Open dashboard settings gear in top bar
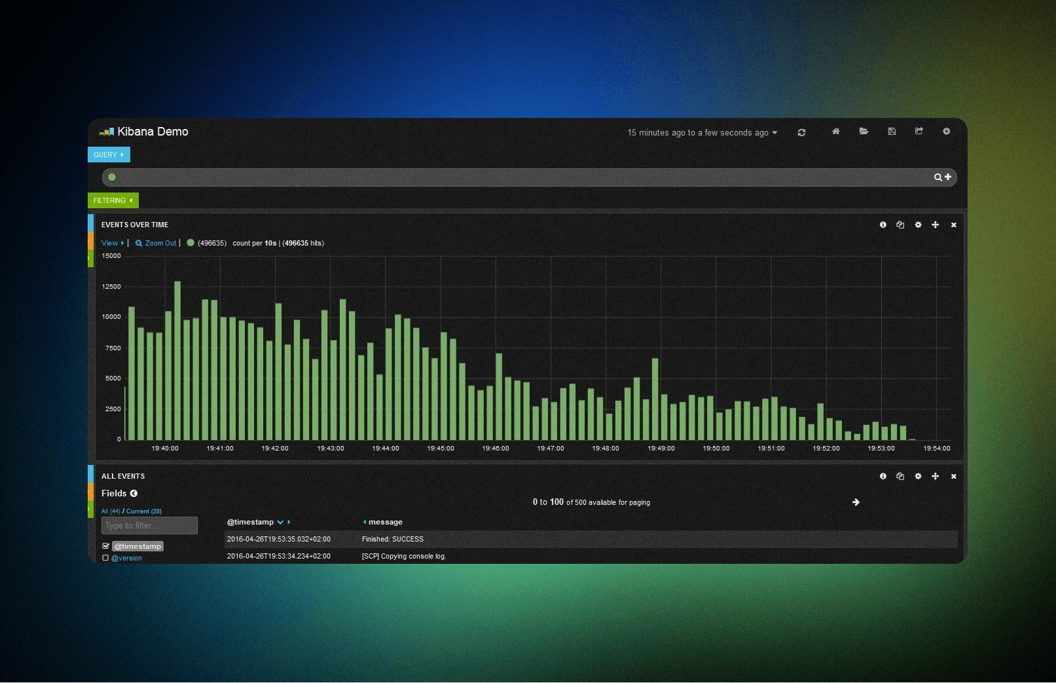The image size is (1056, 683). (946, 132)
